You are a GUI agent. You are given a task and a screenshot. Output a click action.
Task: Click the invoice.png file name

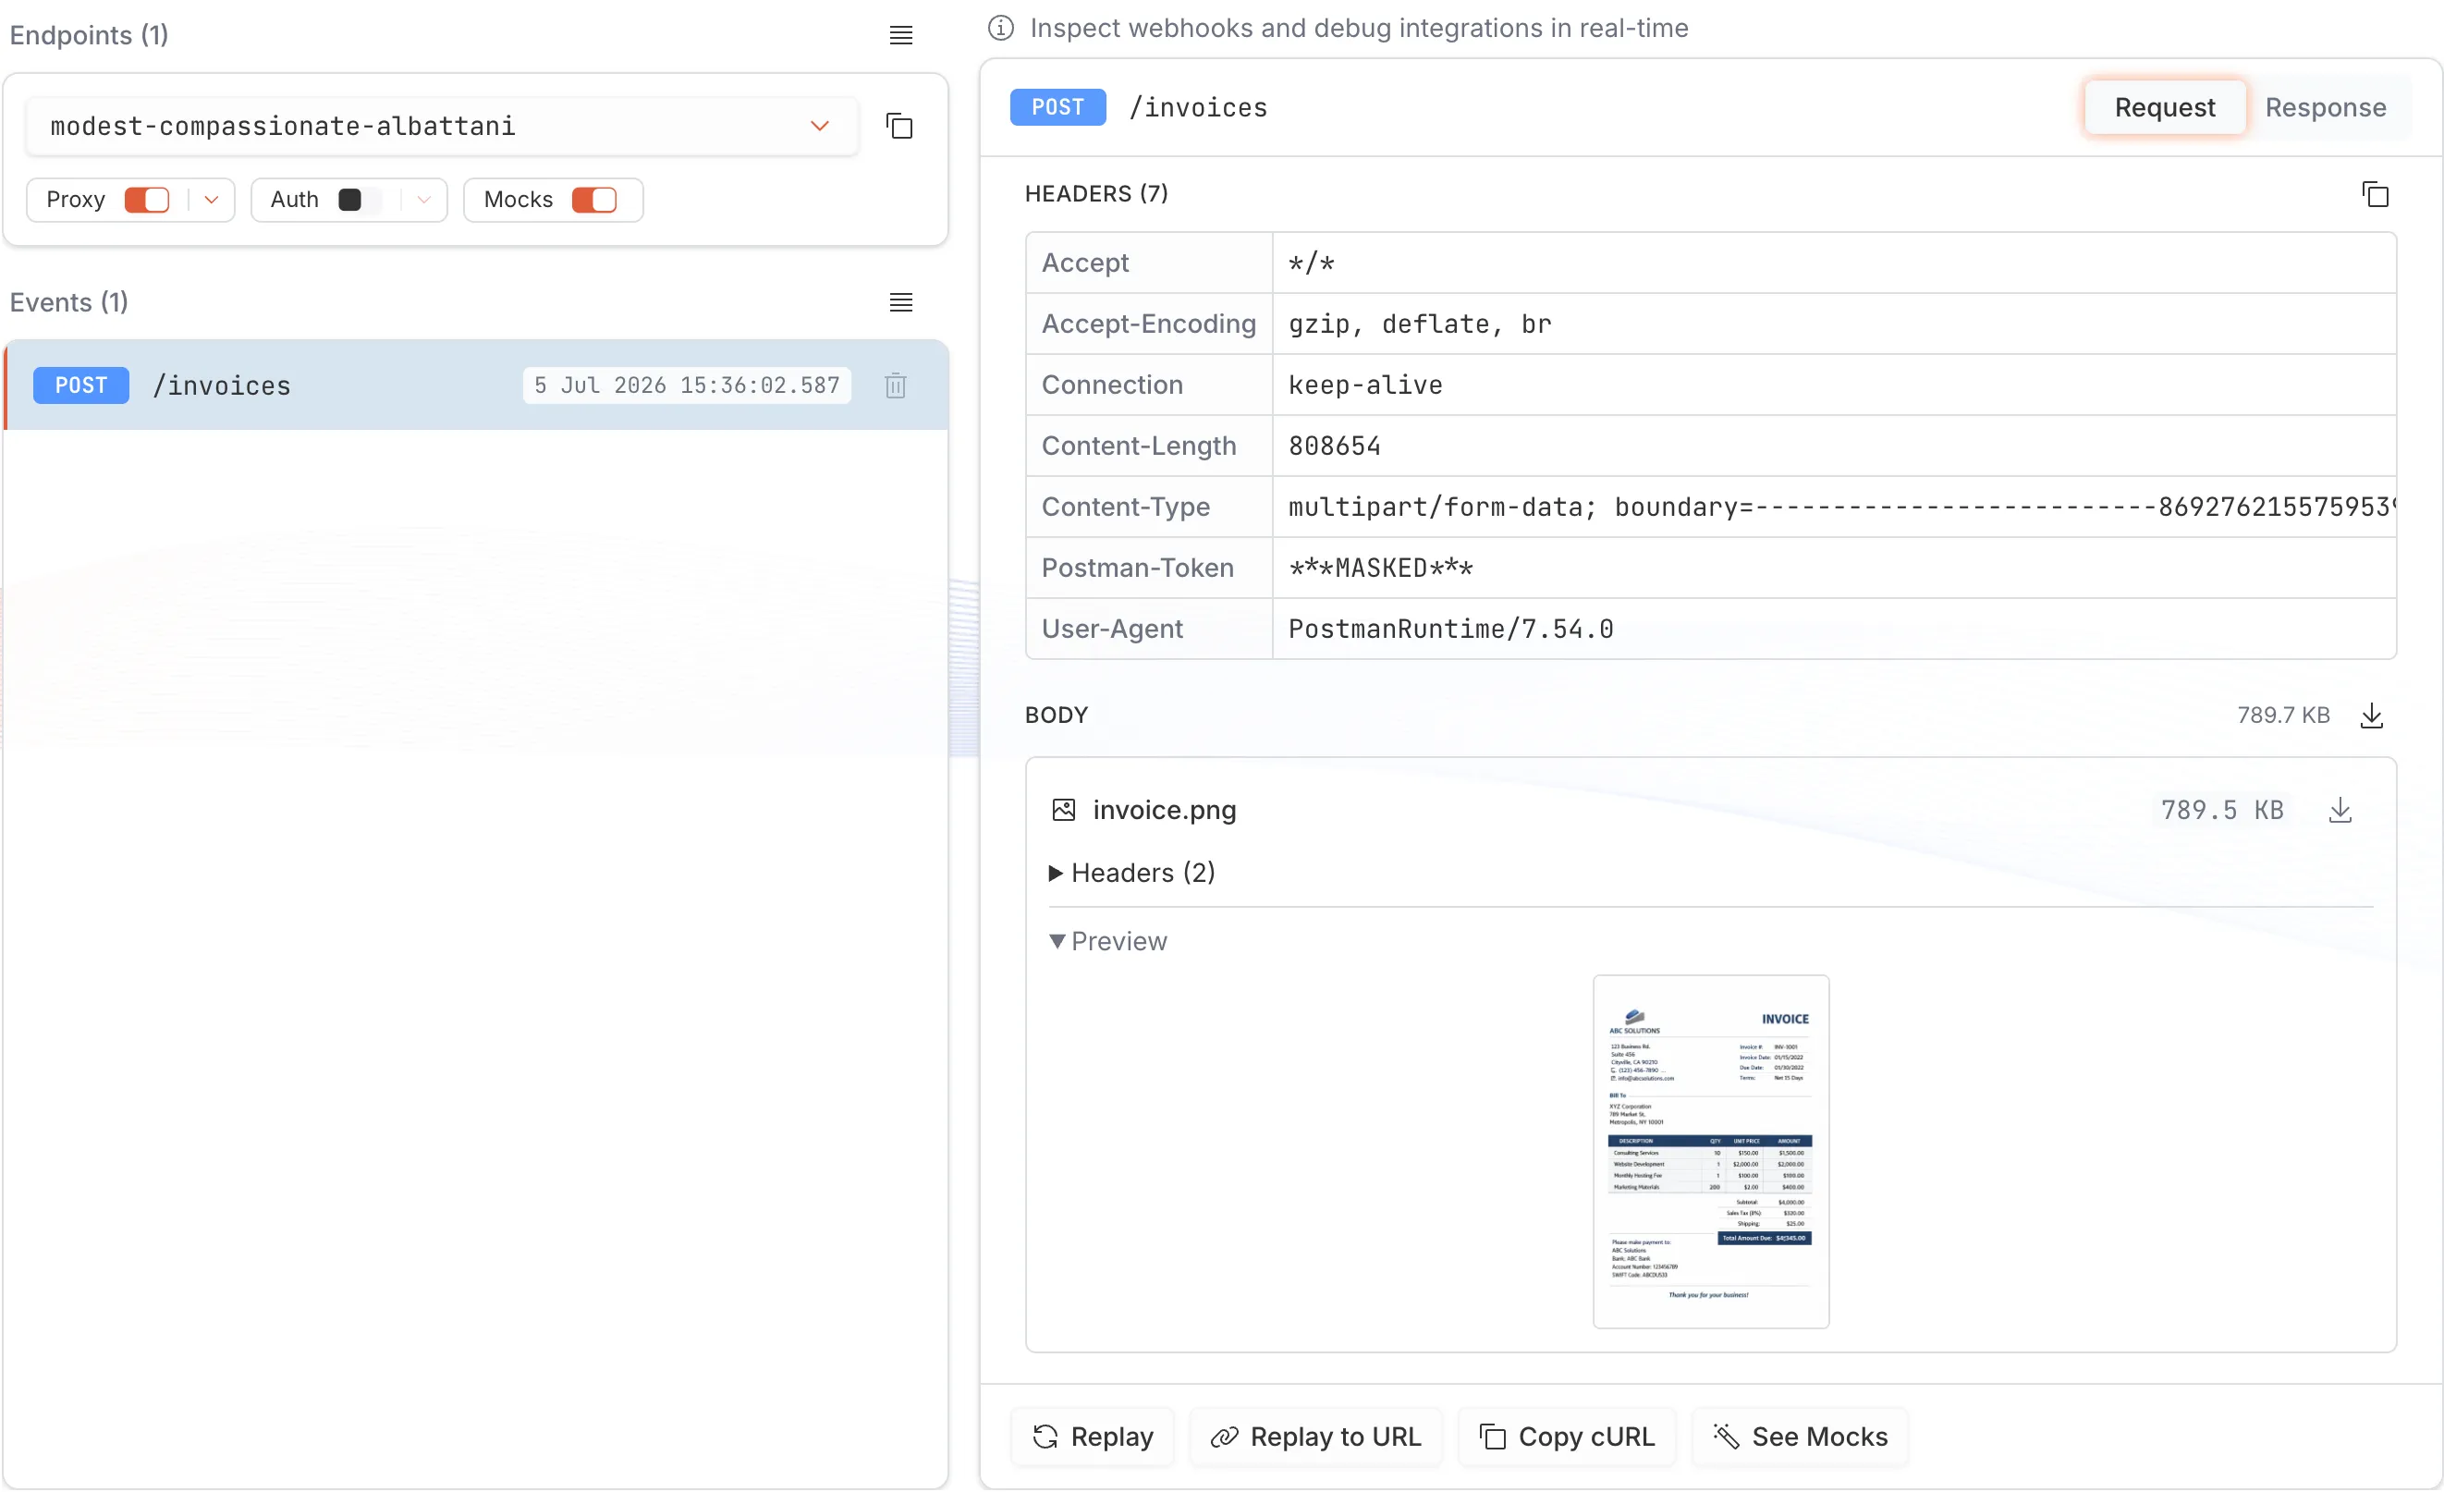tap(1165, 811)
